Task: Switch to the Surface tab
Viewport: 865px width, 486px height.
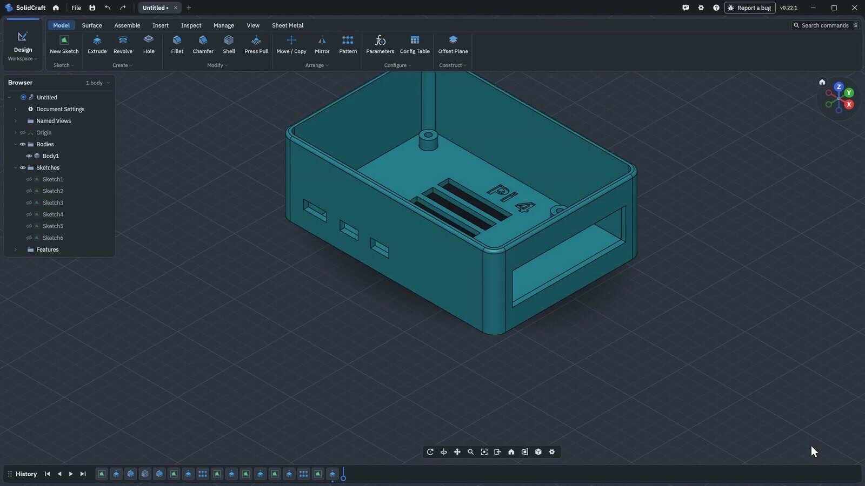Action: (x=92, y=25)
